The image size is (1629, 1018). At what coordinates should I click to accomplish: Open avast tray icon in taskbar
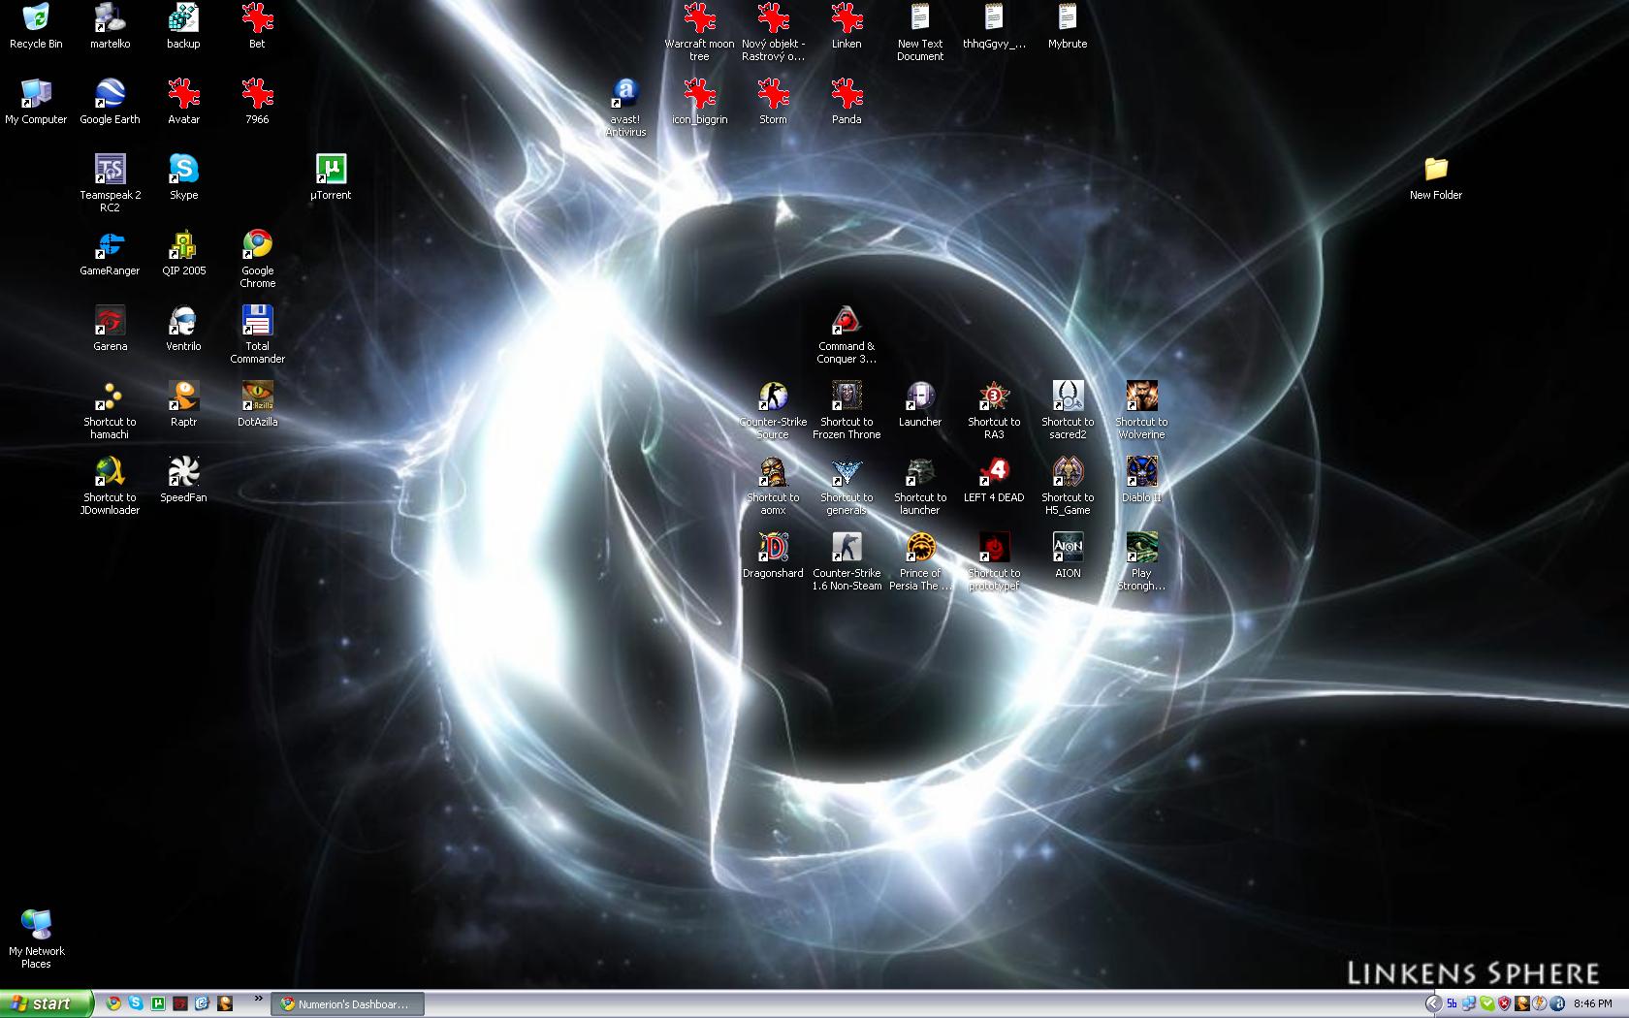point(1557,1003)
